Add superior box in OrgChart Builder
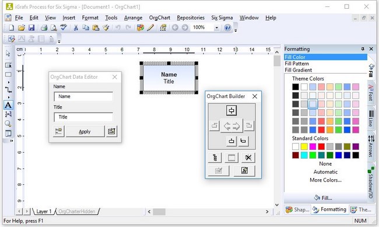The image size is (379, 227). click(231, 111)
